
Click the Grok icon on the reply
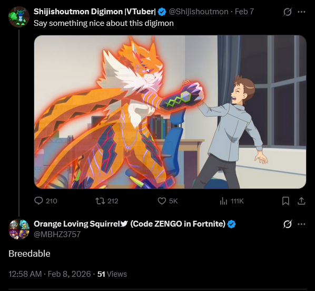click(287, 224)
